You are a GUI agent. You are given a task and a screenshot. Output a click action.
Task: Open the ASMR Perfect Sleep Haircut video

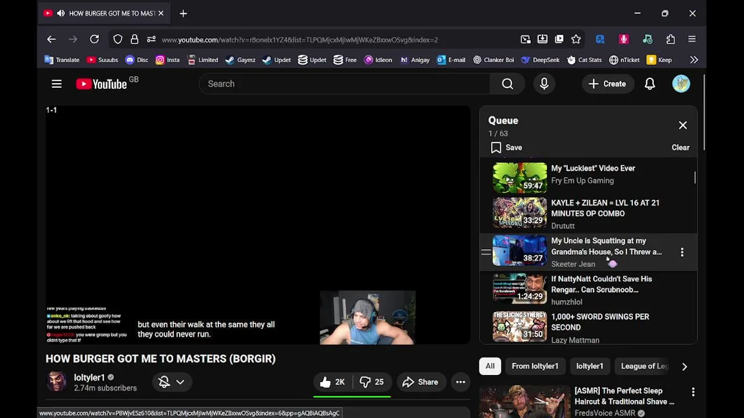pyautogui.click(x=624, y=396)
